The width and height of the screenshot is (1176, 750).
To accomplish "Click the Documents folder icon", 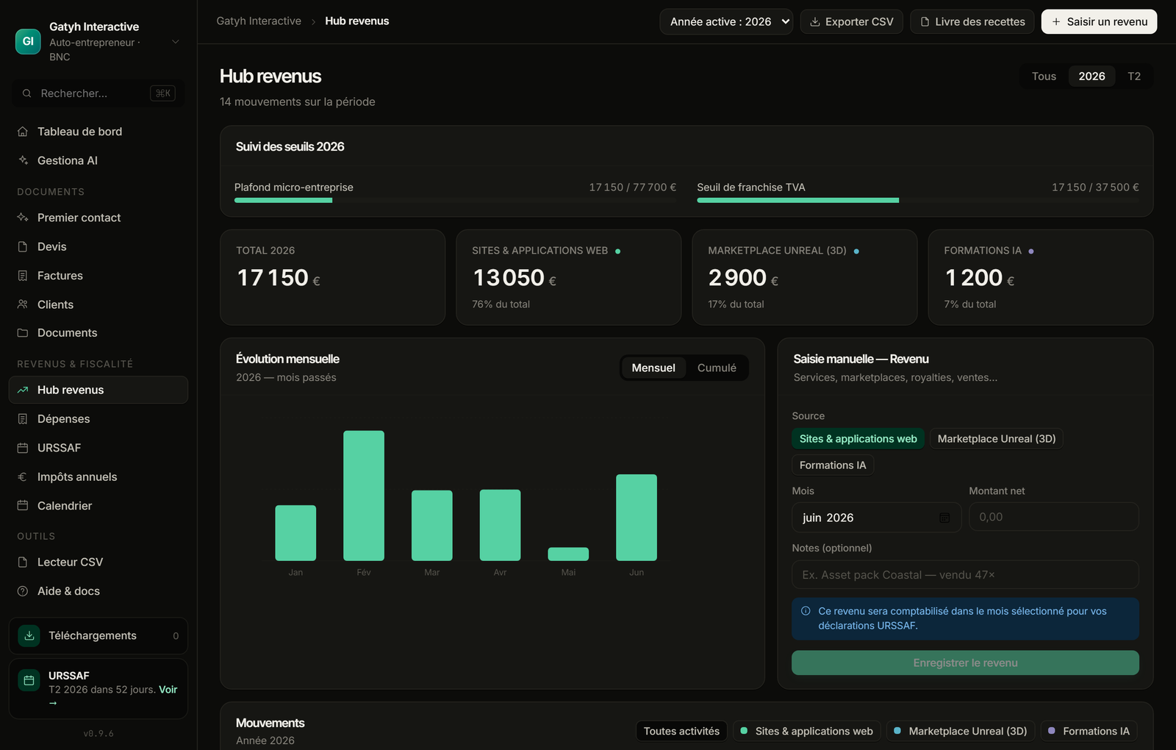I will click(23, 333).
